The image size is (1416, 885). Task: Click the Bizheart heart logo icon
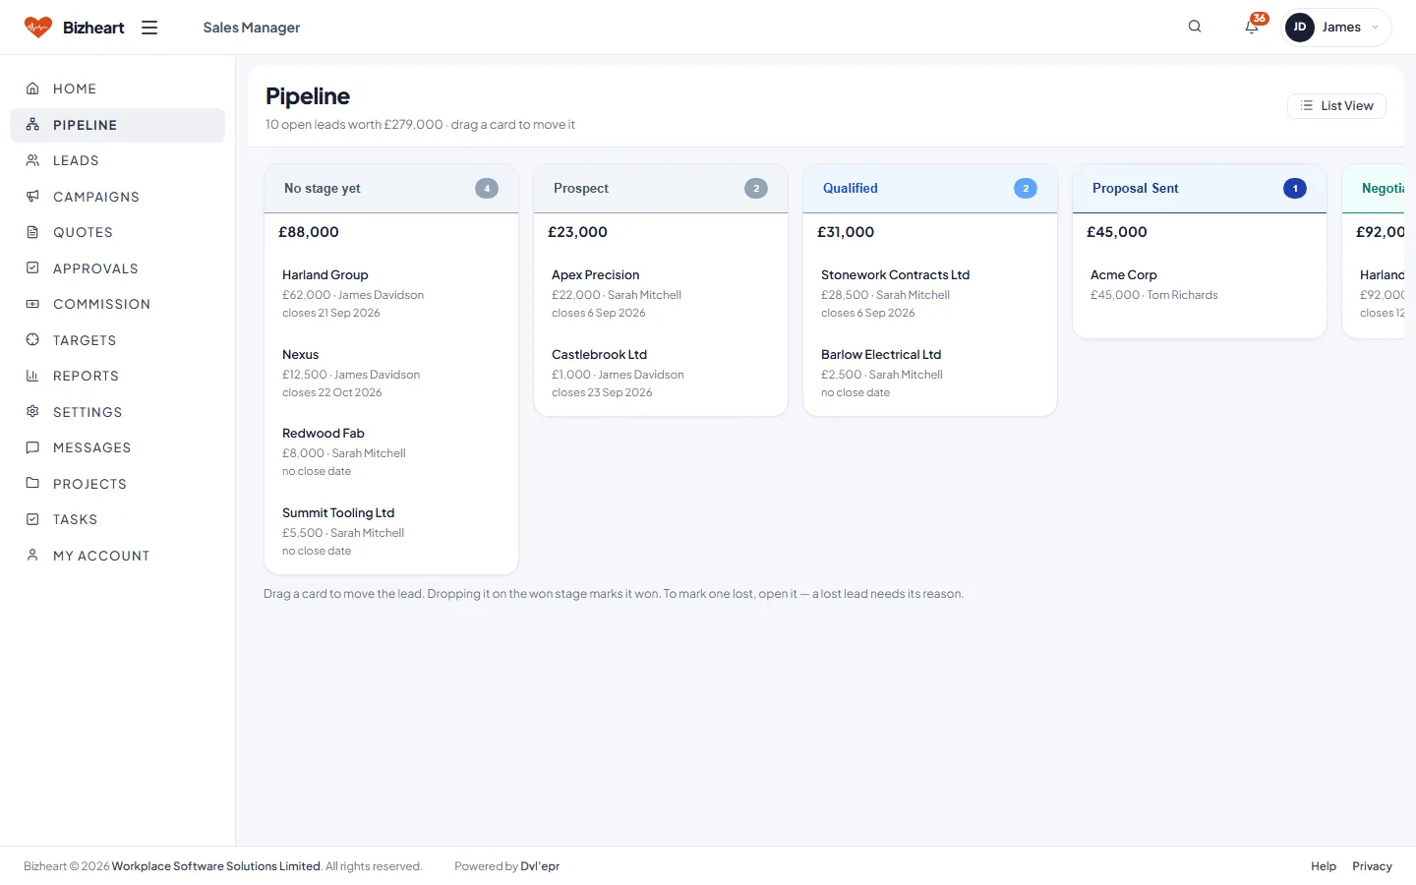[x=38, y=28]
